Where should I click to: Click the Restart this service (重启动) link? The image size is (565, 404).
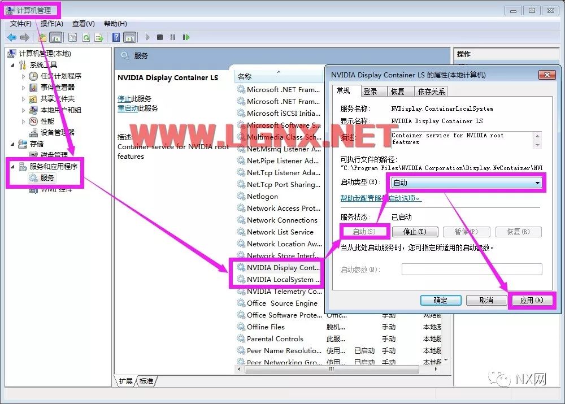128,108
